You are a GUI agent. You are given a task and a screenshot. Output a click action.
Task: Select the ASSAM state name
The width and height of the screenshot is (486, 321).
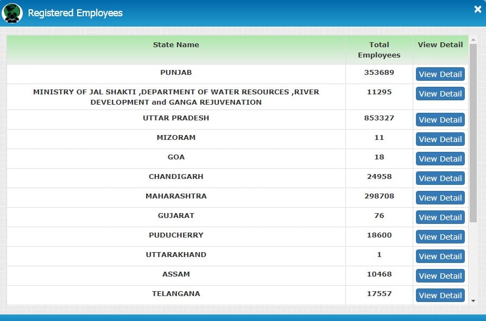pyautogui.click(x=176, y=274)
